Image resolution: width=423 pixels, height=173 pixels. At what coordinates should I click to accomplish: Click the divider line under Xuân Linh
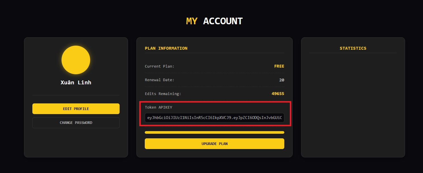click(x=76, y=95)
